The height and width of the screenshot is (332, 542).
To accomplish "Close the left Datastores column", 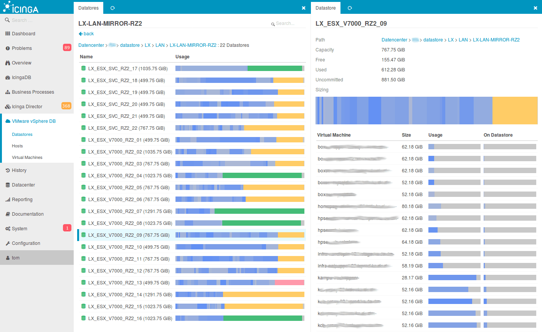I will coord(304,8).
